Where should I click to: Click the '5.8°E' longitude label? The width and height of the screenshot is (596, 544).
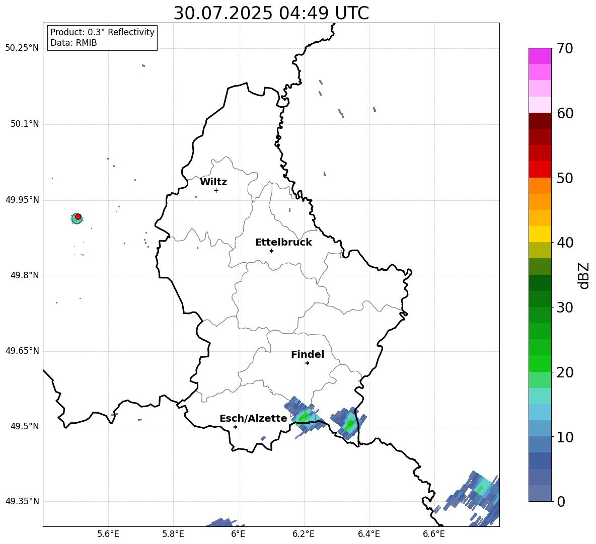(x=173, y=534)
